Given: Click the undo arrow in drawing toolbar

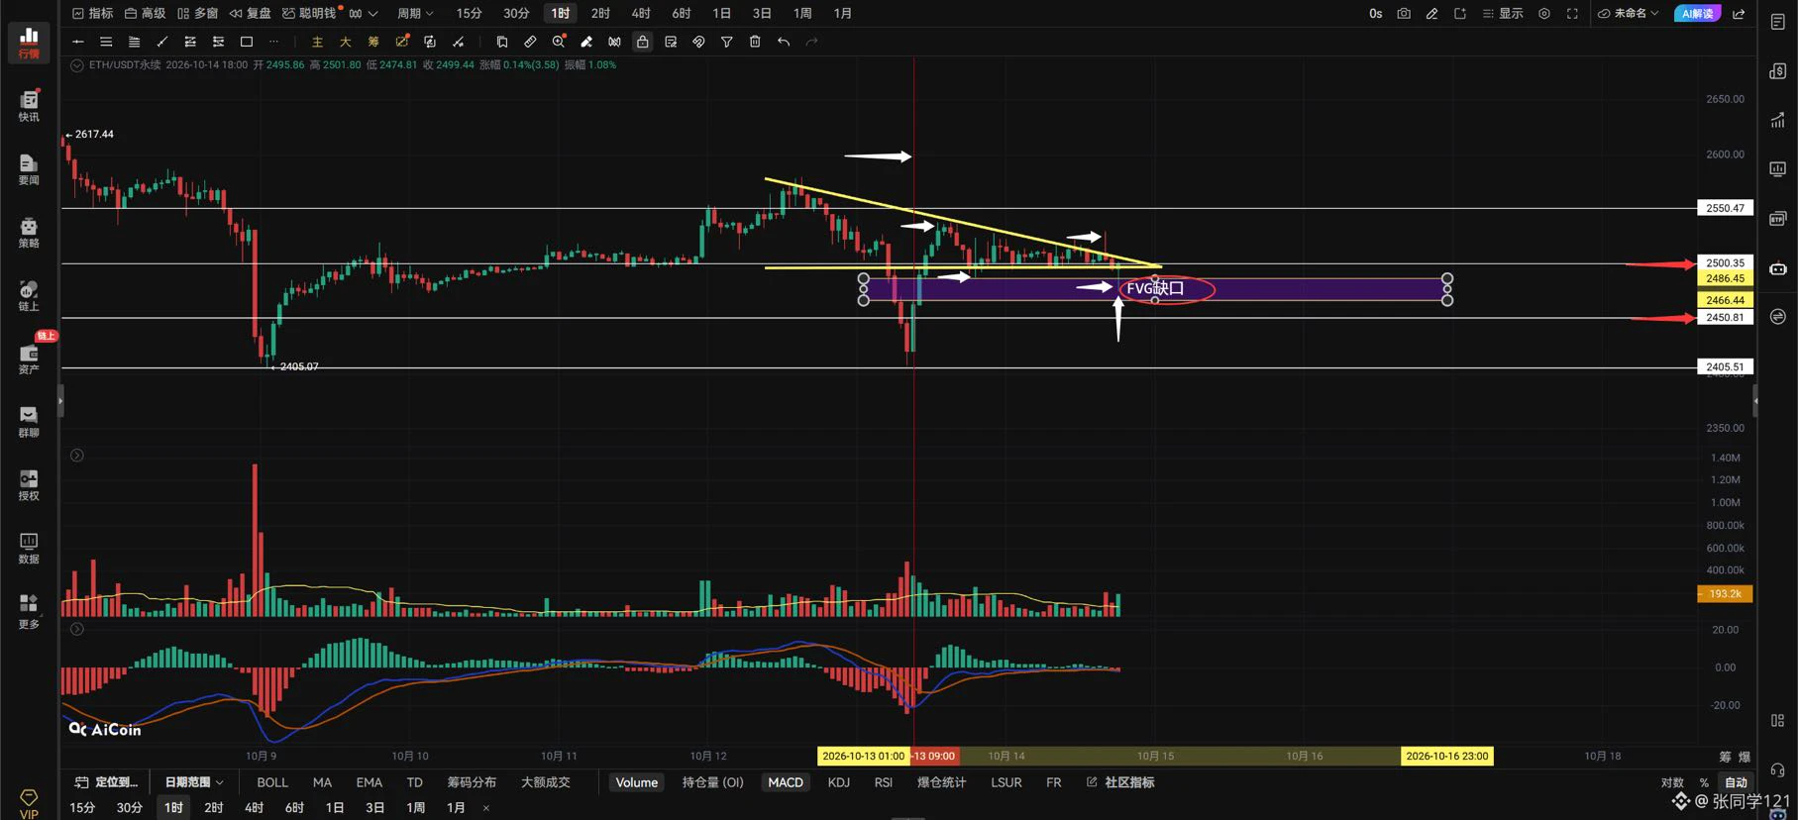Looking at the screenshot, I should click(x=784, y=42).
